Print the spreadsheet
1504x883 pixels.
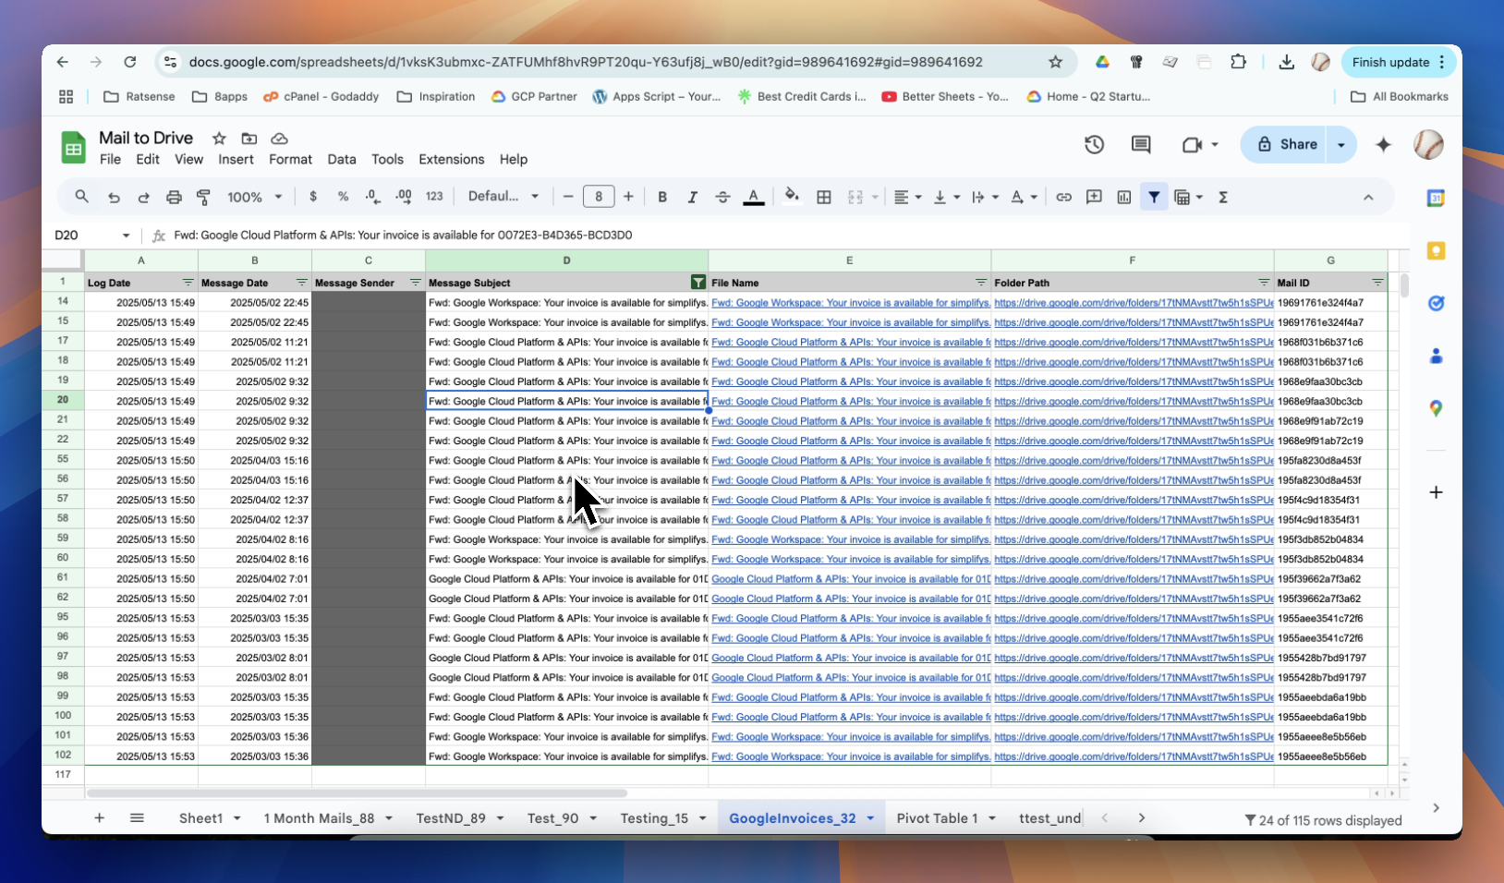[x=174, y=197]
